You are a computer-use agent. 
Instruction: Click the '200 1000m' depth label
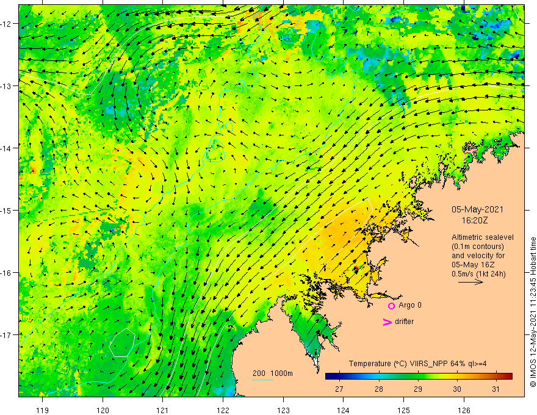coord(273,374)
